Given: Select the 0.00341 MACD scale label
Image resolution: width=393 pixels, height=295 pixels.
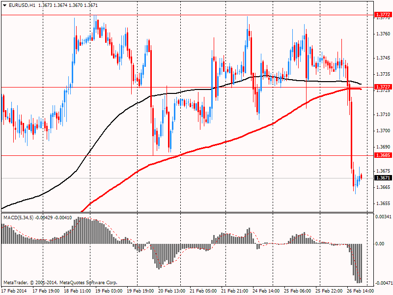Looking at the screenshot, I should 383,216.
